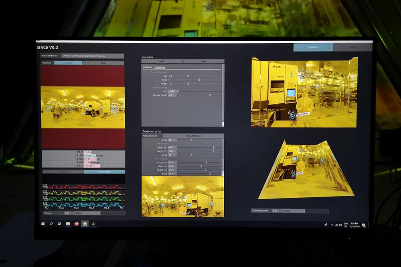Toggle the Playing playback button
This screenshot has height=267, width=401.
pyautogui.click(x=68, y=63)
